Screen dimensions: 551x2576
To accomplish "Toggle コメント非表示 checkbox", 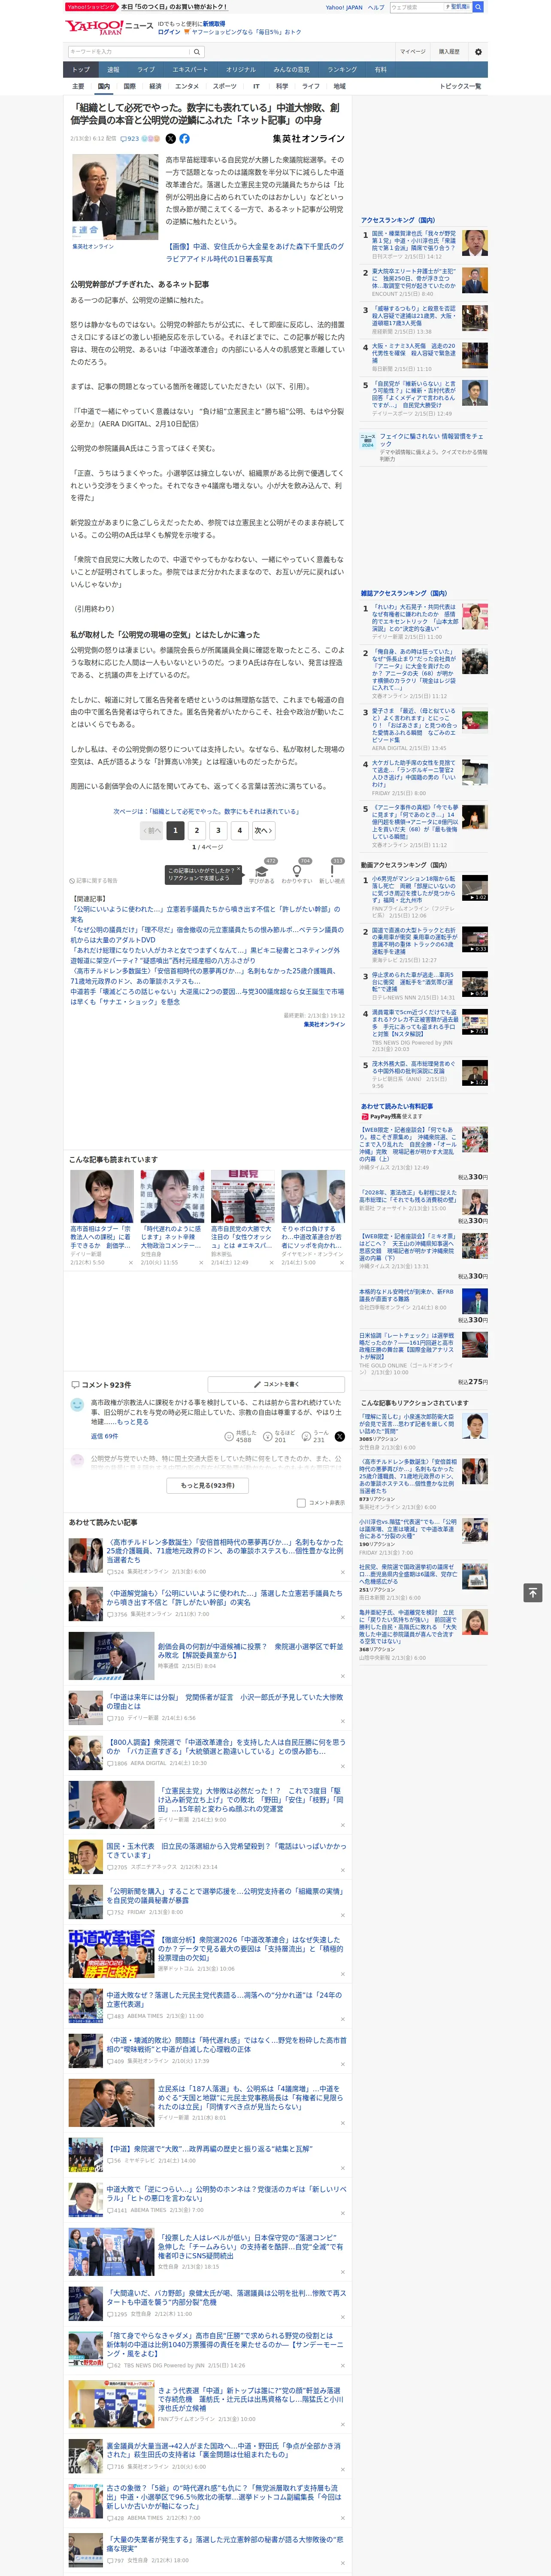I will [x=301, y=1503].
